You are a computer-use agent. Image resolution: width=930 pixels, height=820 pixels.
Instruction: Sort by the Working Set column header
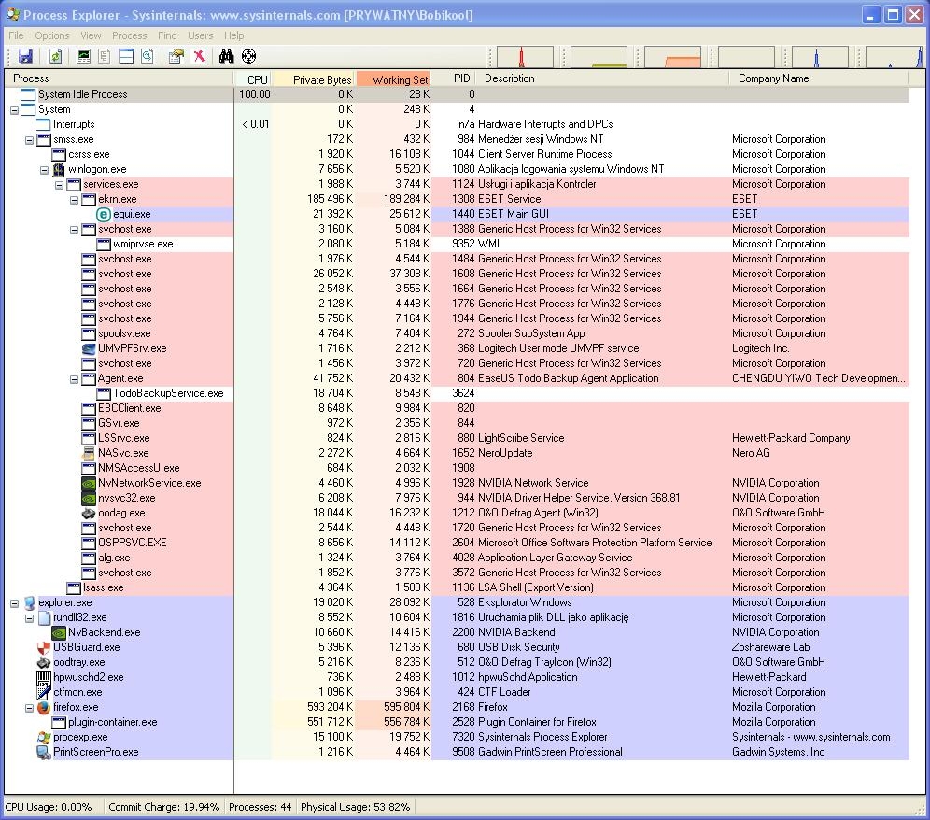(394, 78)
